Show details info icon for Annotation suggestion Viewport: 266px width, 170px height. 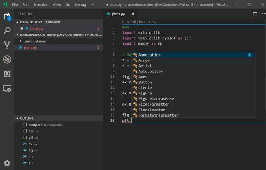(249, 55)
